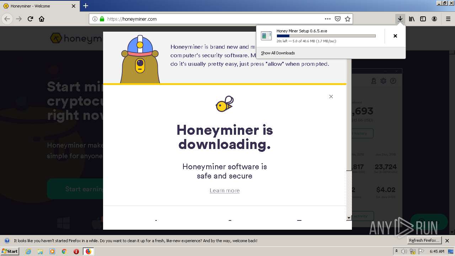Open Firefox Account avatar icon
Image resolution: width=455 pixels, height=256 pixels.
[x=434, y=19]
